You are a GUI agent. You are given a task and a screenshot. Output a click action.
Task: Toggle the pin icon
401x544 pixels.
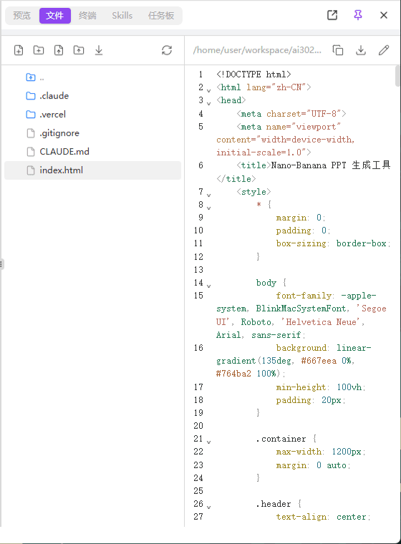[358, 15]
